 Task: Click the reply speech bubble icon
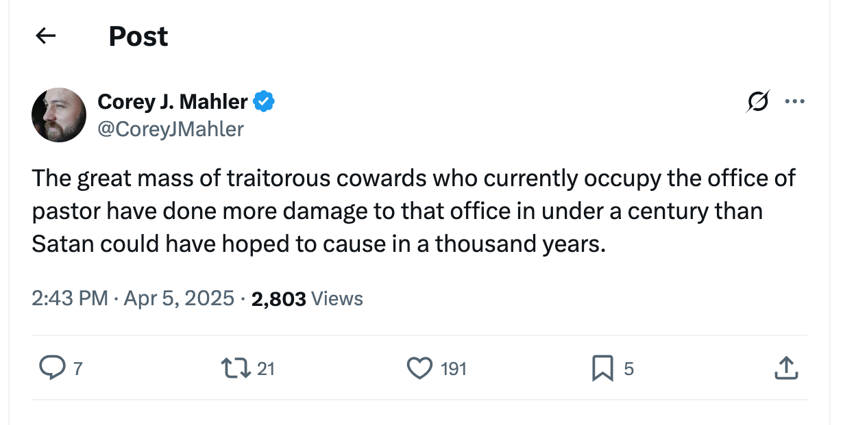51,369
